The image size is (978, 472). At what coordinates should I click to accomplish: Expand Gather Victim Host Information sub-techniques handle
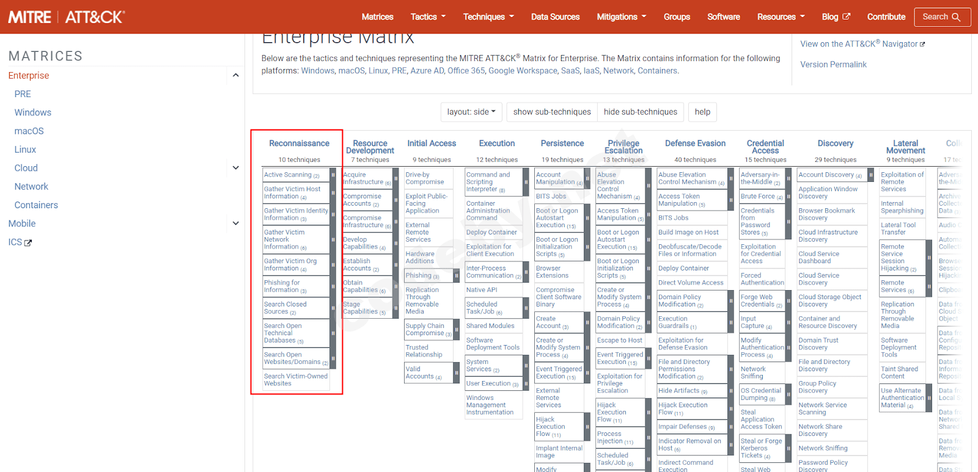(x=333, y=193)
